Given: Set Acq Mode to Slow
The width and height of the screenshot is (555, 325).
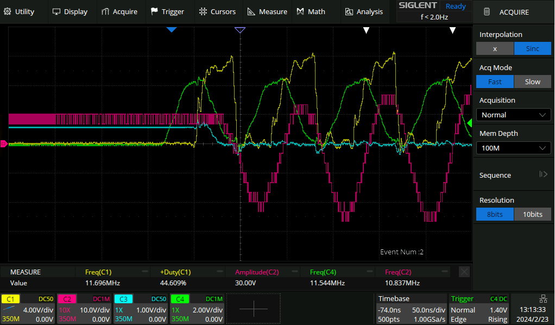Looking at the screenshot, I should coord(532,82).
